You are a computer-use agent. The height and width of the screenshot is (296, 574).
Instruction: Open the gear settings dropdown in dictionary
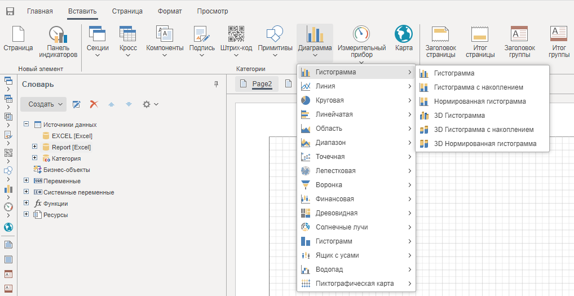pyautogui.click(x=150, y=104)
